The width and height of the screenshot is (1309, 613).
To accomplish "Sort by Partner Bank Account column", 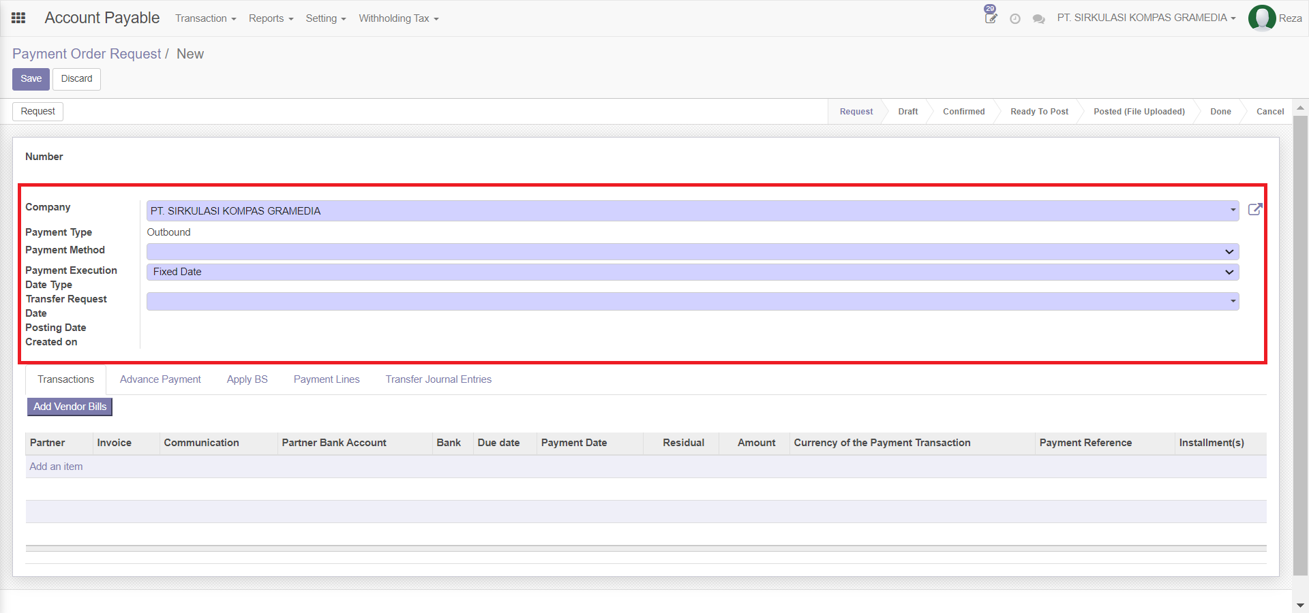I will (x=355, y=443).
